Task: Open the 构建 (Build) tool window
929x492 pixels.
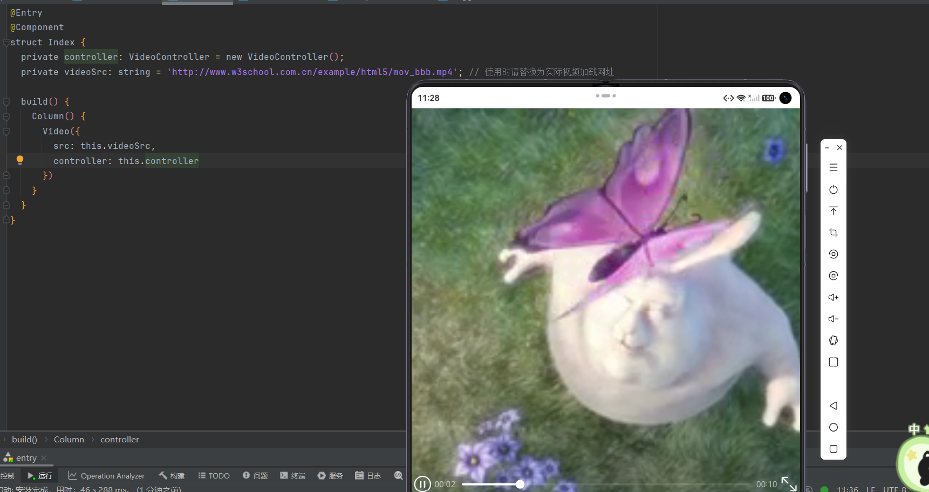Action: pyautogui.click(x=172, y=476)
